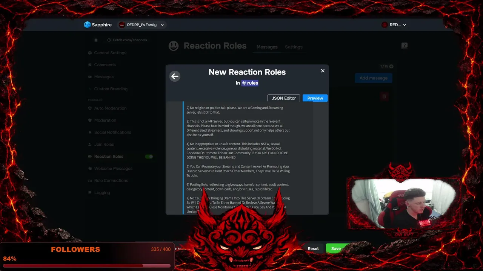This screenshot has width=483, height=271.
Task: Click the Join Roles person icon
Action: (x=90, y=144)
